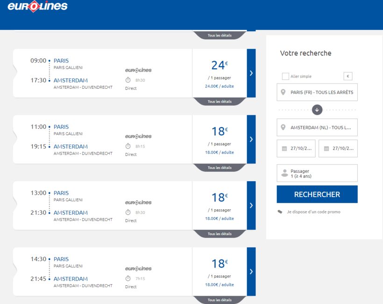Expand Tous les détails for 09:00 trip
383x304 pixels.
tap(220, 101)
